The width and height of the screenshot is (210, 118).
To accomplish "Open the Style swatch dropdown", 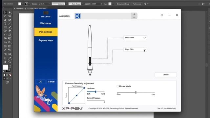I will coord(113,4).
